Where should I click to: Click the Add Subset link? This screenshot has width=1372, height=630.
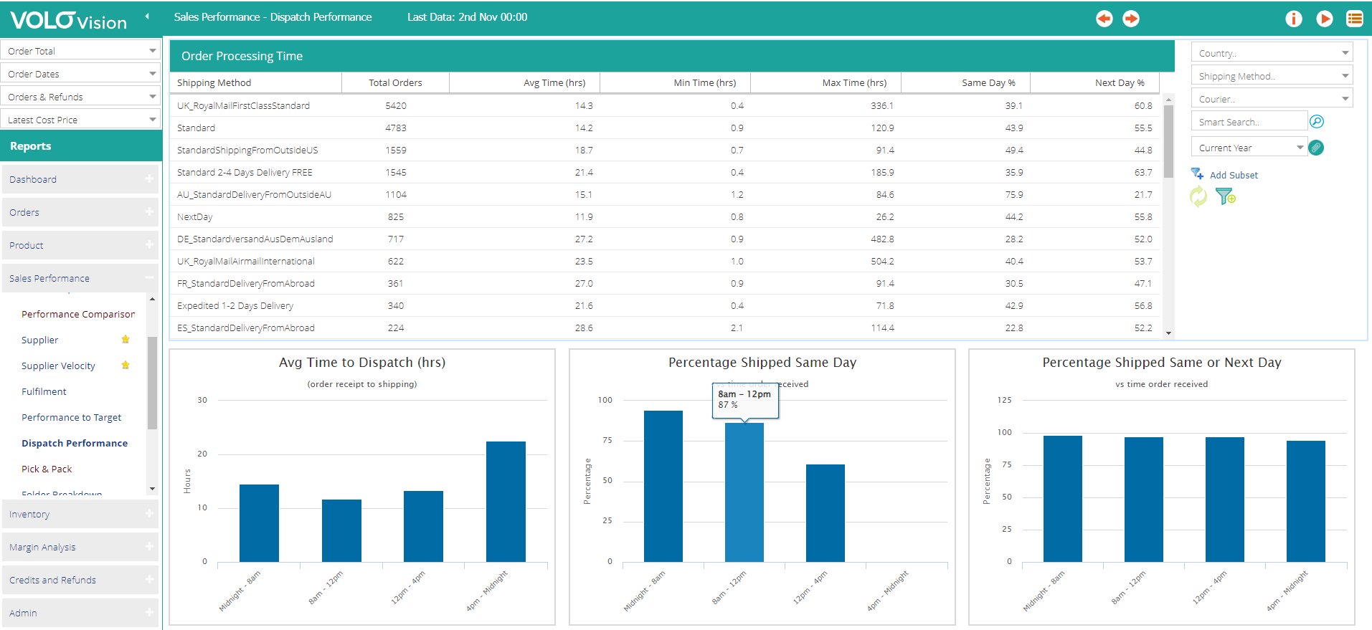[x=1233, y=175]
